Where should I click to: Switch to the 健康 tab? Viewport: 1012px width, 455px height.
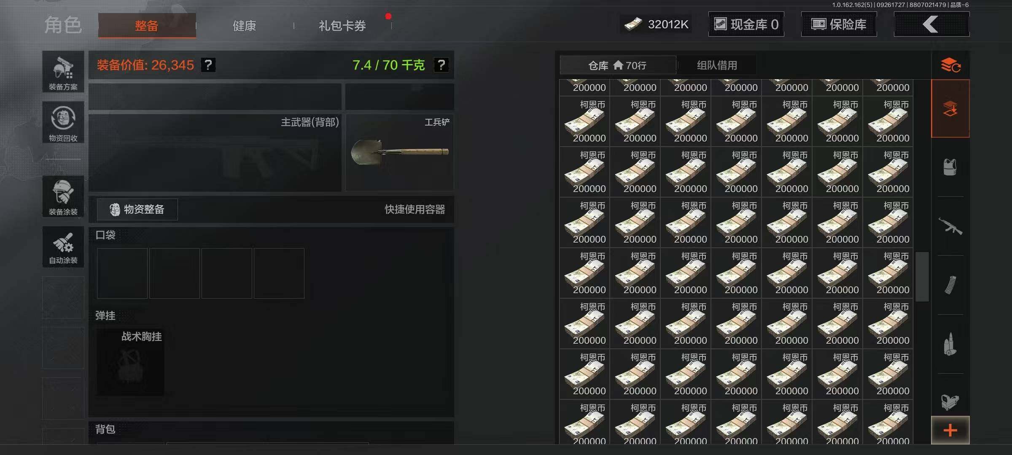click(245, 26)
